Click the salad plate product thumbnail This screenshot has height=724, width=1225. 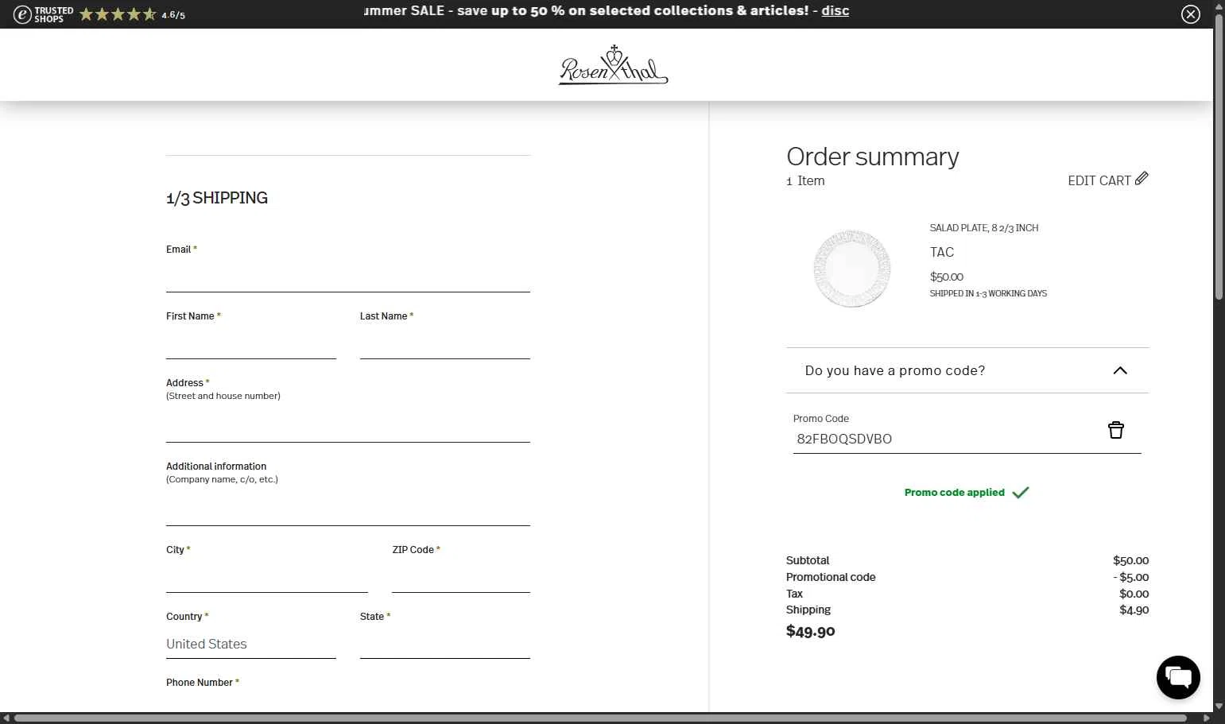pos(851,269)
